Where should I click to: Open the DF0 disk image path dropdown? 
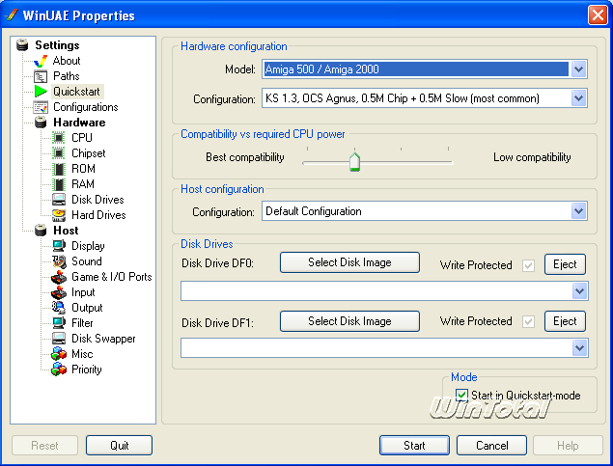click(579, 291)
